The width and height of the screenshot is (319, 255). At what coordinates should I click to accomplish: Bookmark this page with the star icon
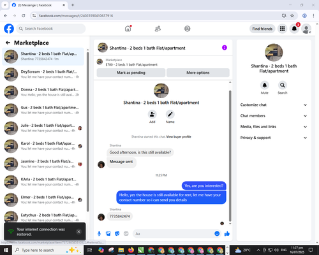pos(292,16)
